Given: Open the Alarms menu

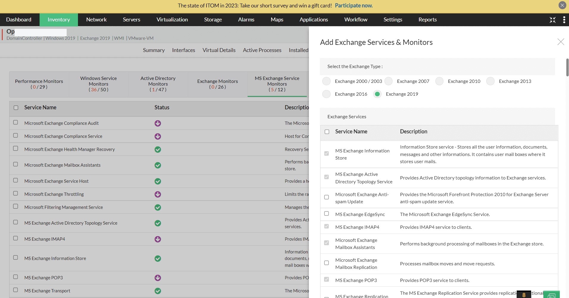Looking at the screenshot, I should click(246, 20).
